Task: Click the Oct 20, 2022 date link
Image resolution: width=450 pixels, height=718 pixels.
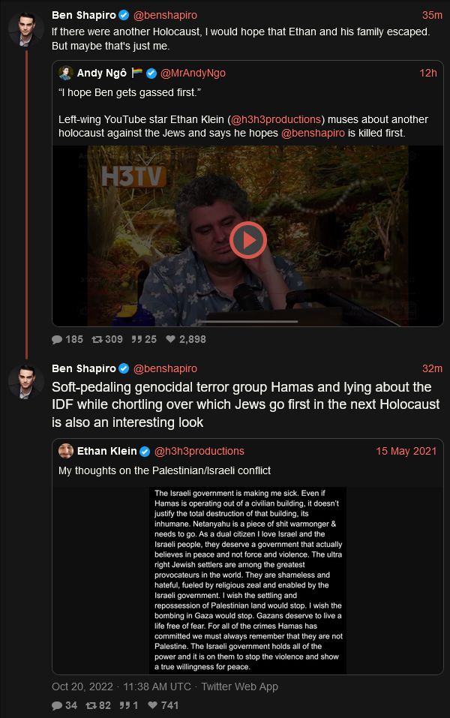Action: coord(82,686)
